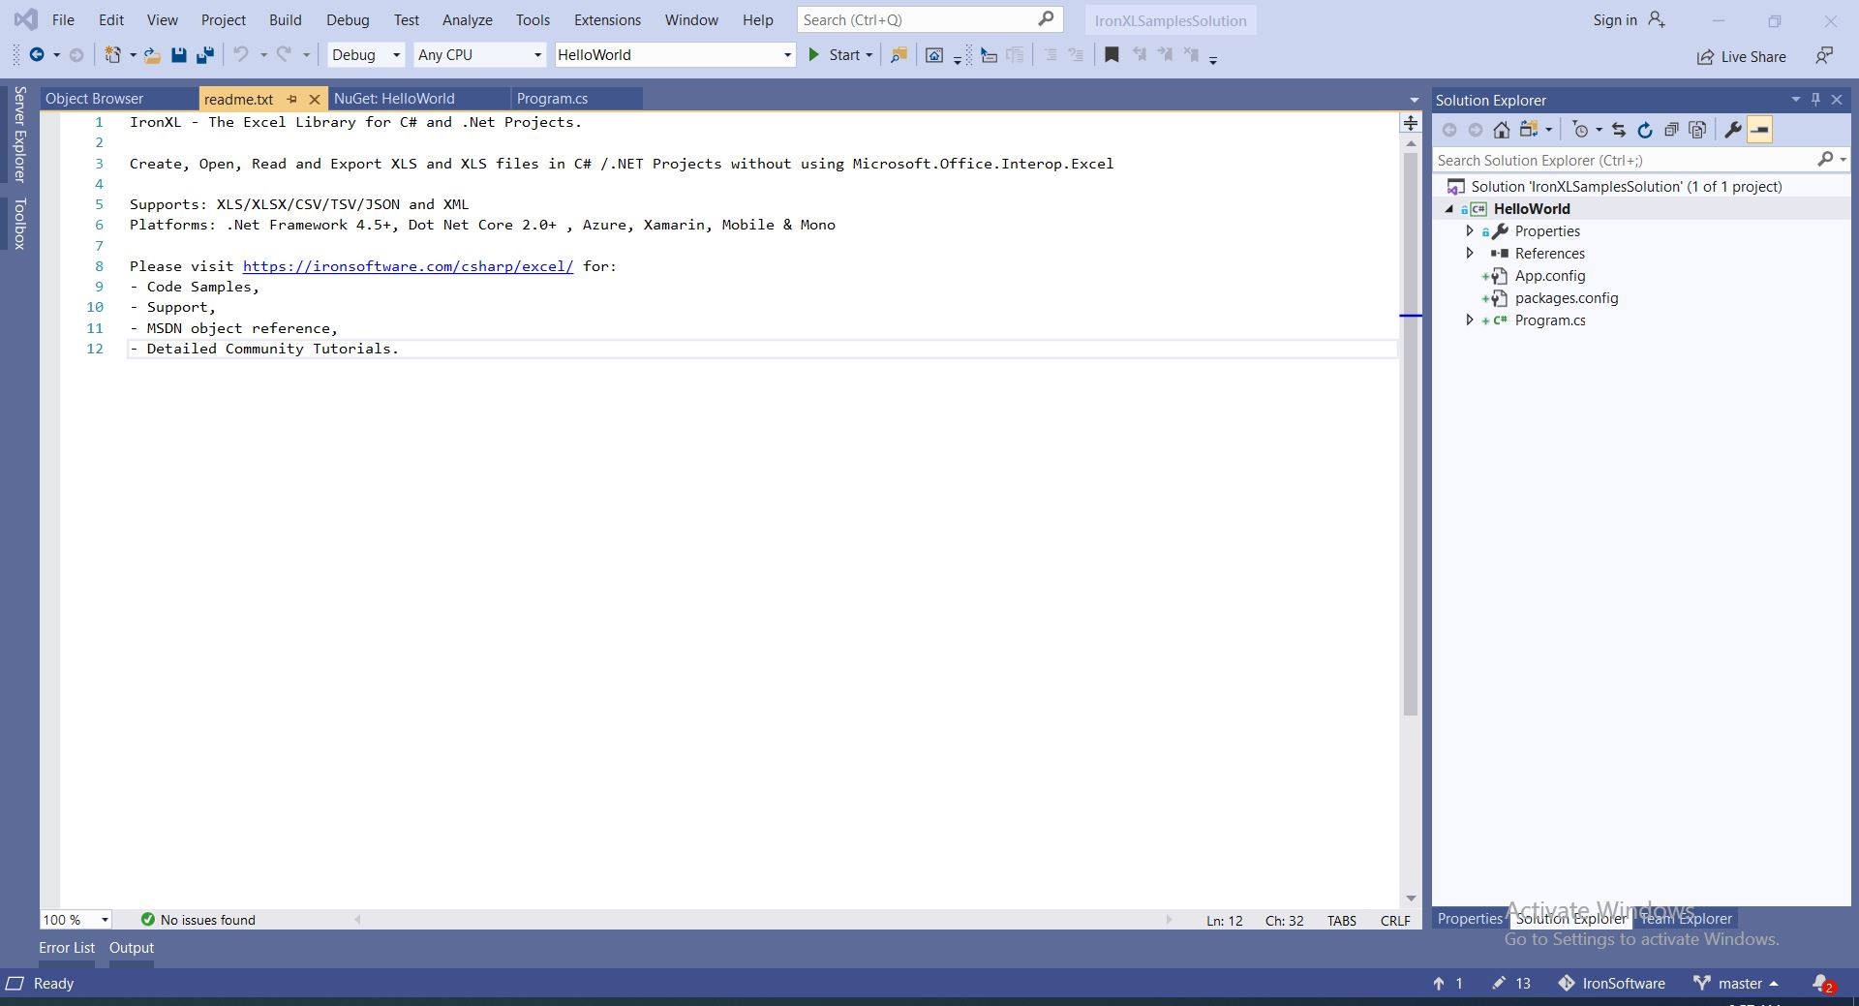Screen dimensions: 1859x1006
Task: Click the Undo toolbar icon
Action: [x=241, y=55]
